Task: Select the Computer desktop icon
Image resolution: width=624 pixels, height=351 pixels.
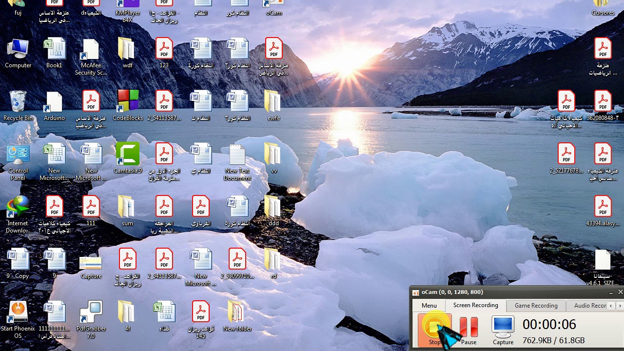Action: coord(18,53)
